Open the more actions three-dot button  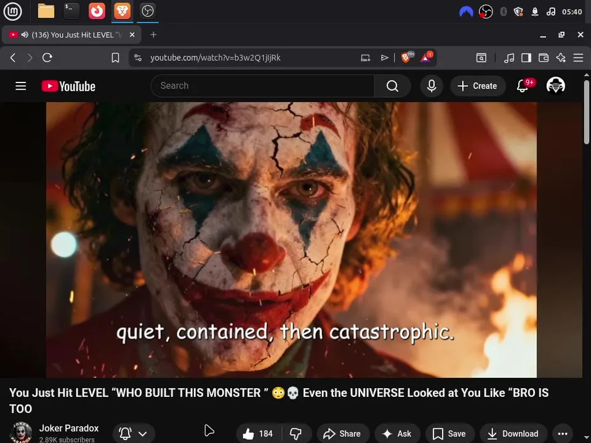563,434
